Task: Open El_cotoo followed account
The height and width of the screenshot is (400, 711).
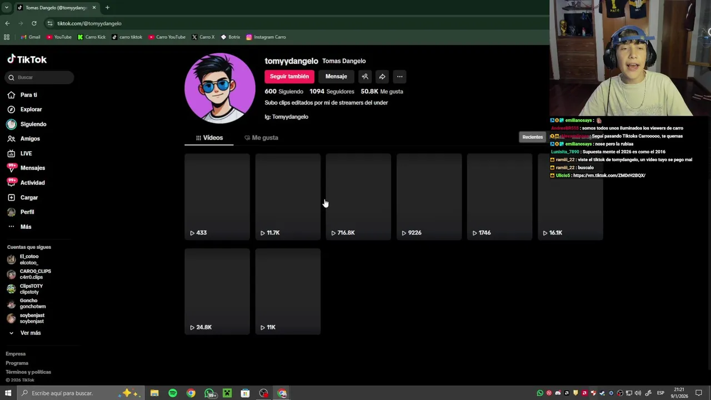Action: coord(23,259)
